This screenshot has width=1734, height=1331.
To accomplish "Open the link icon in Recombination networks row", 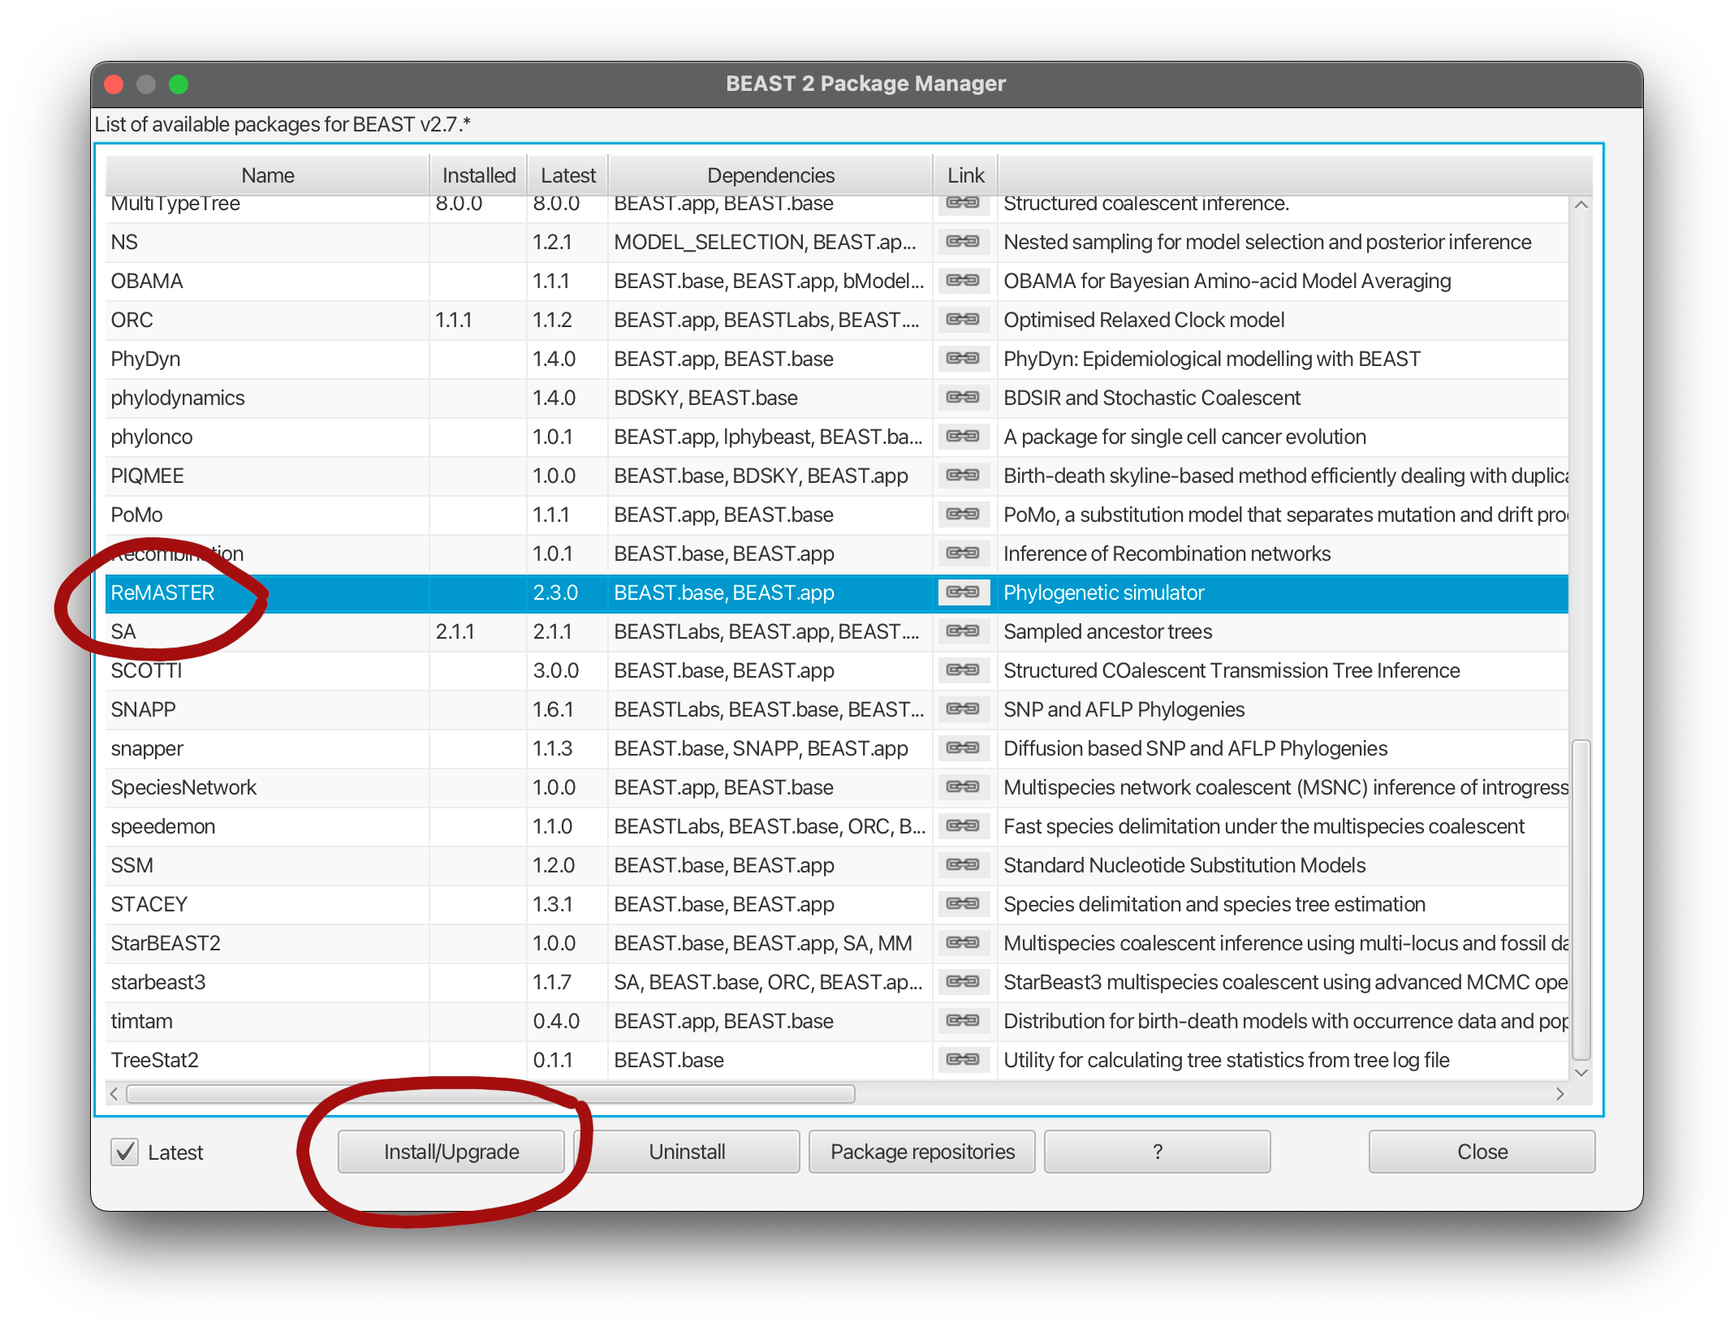I will [963, 554].
